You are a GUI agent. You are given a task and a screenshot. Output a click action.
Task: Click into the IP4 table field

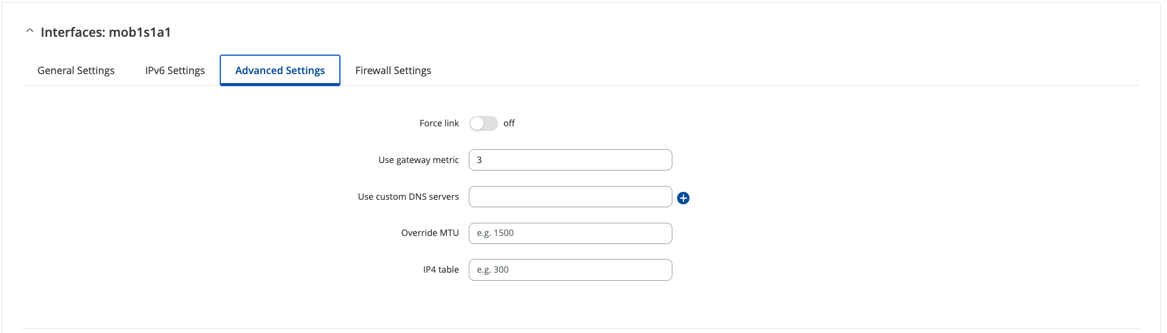[x=571, y=270]
